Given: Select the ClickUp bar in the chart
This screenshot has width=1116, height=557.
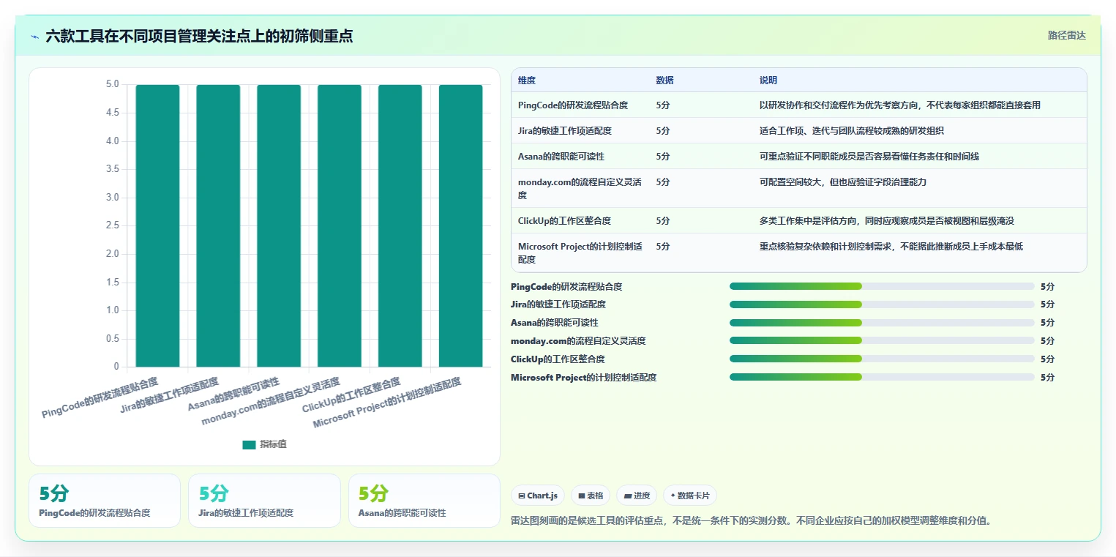Looking at the screenshot, I should point(400,225).
